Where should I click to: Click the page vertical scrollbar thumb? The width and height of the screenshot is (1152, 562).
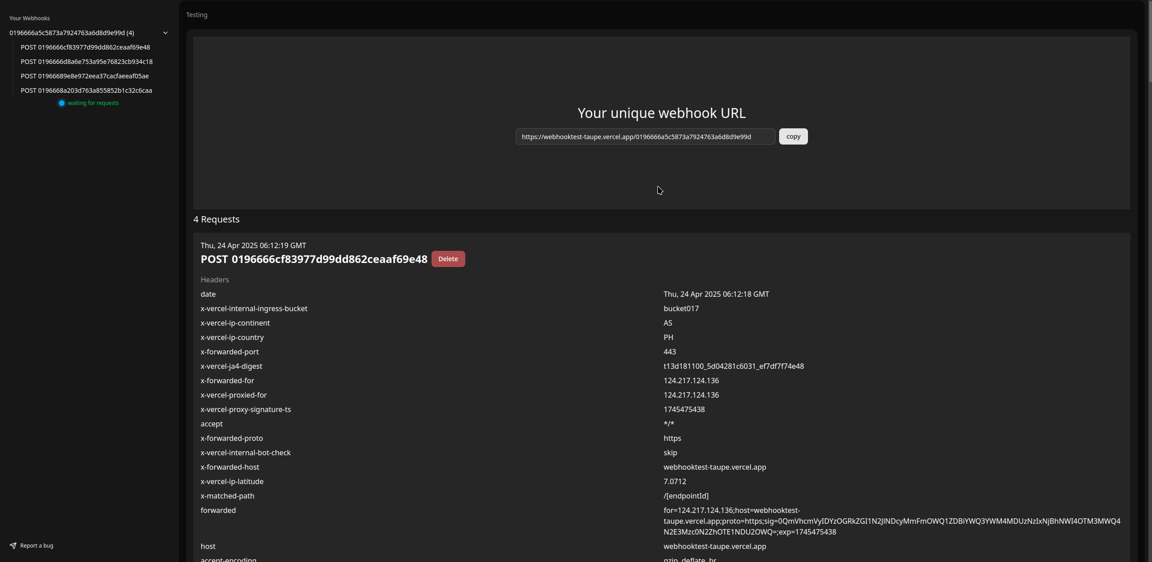(1149, 41)
